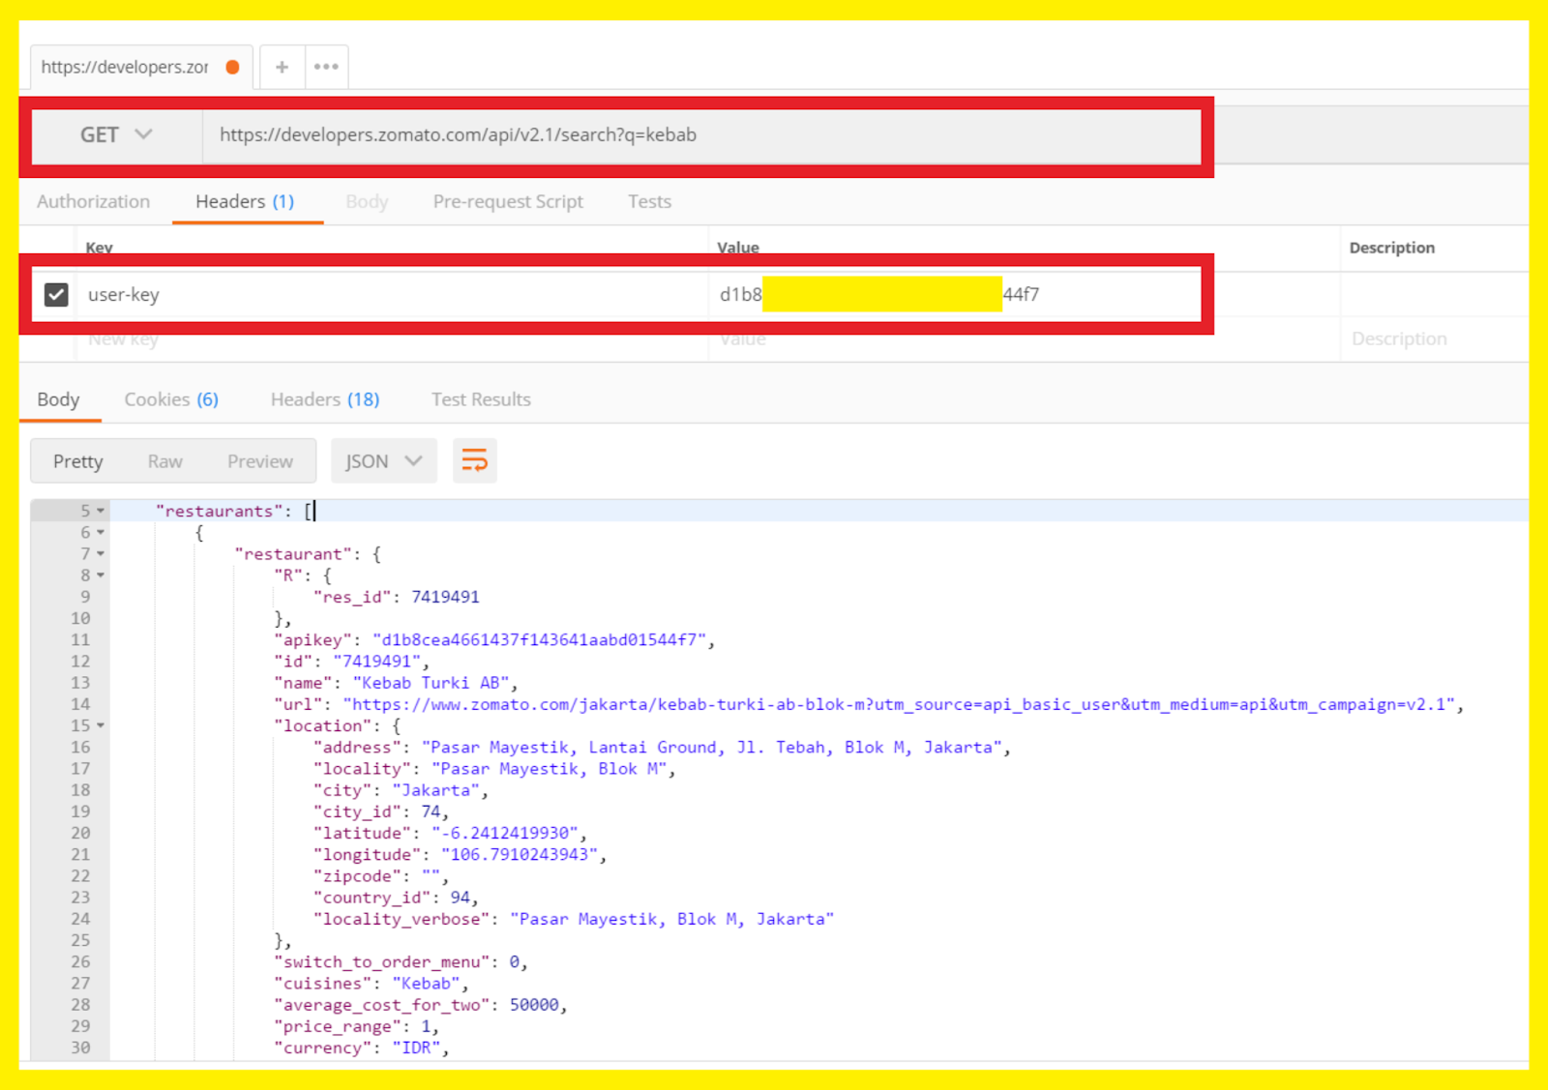Click the name value "Kebab Turki AB"
Viewport: 1548px width, 1090px height.
point(431,683)
